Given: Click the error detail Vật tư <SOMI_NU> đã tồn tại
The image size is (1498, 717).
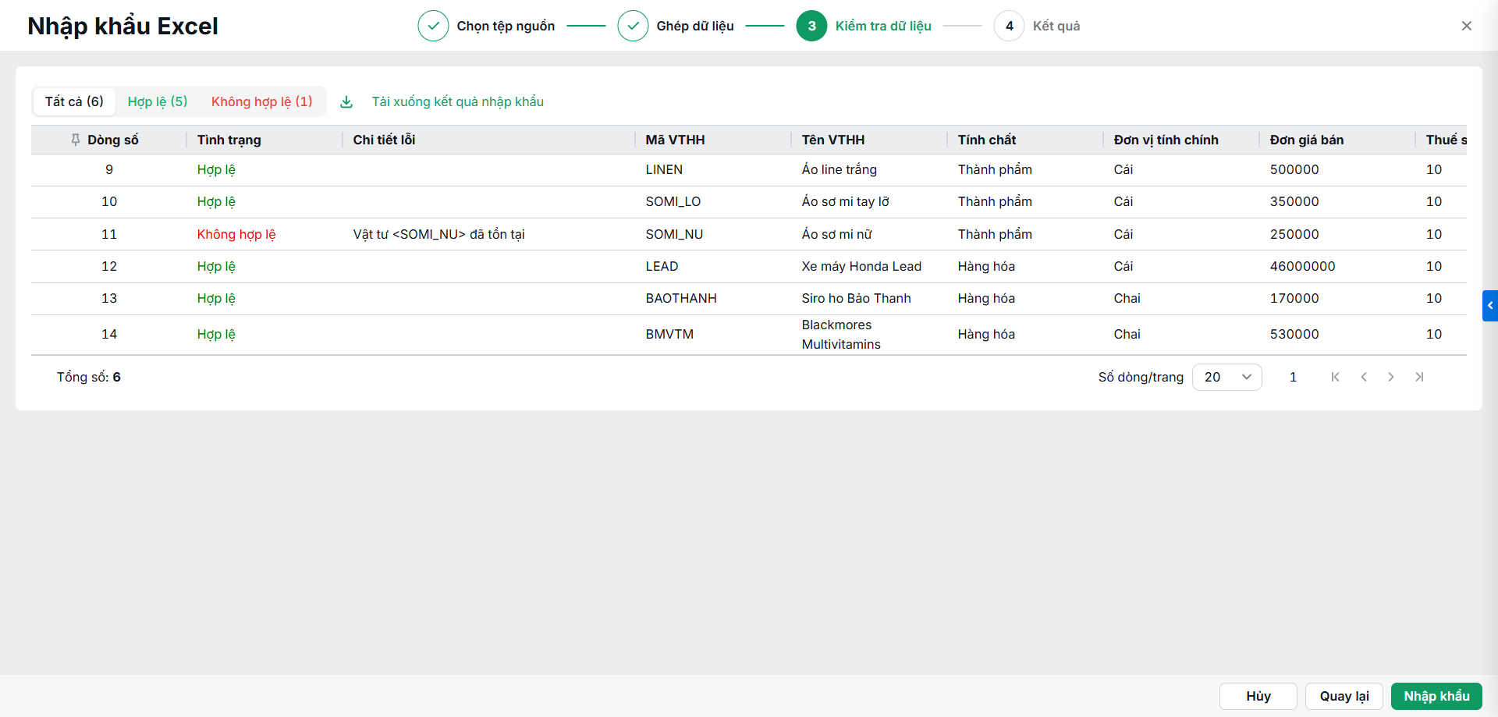Looking at the screenshot, I should point(438,234).
